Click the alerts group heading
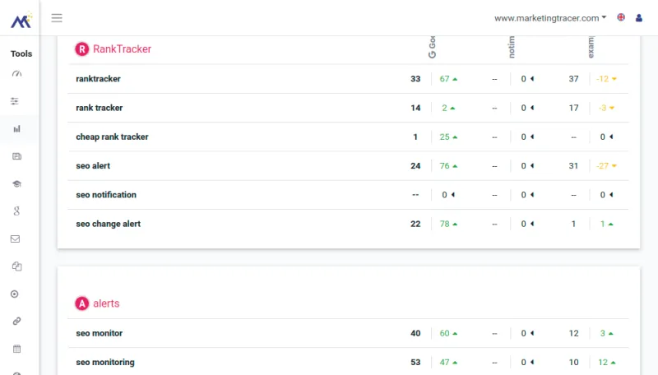 106,303
